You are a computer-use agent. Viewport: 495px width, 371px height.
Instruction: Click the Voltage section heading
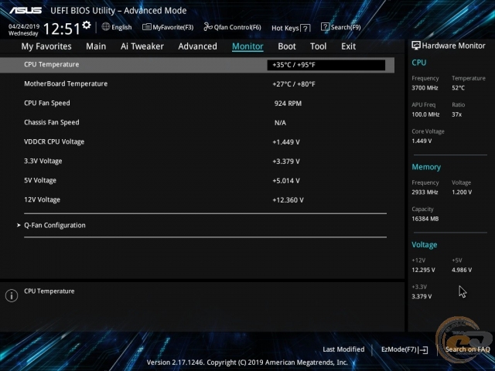(425, 245)
